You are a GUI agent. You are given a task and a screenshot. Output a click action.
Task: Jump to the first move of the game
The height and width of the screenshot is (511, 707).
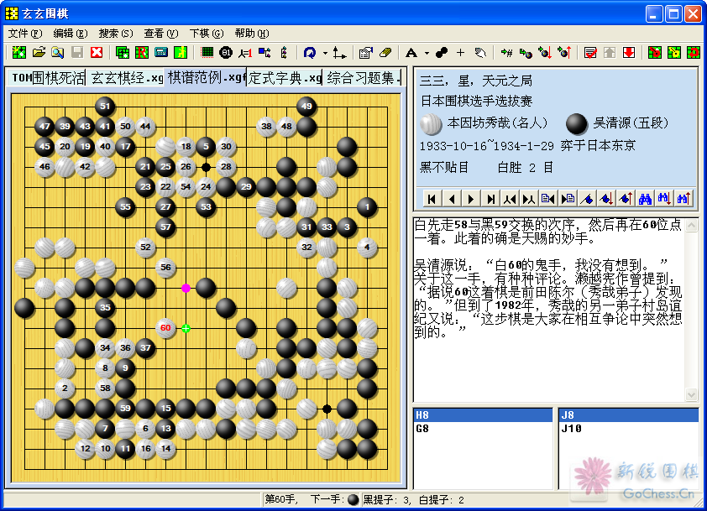(x=432, y=199)
